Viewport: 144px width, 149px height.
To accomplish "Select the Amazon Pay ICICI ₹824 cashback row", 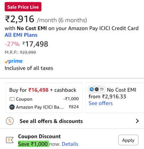I will [x=44, y=107].
